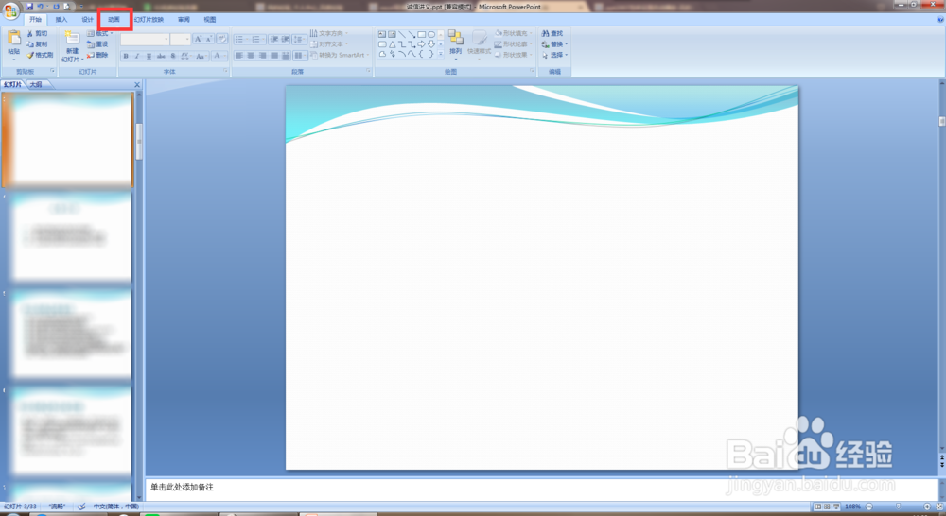Toggle Bold formatting
Viewport: 946px width, 516px height.
(x=126, y=56)
